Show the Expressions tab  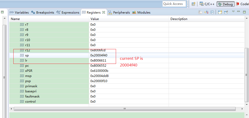pos(68,12)
